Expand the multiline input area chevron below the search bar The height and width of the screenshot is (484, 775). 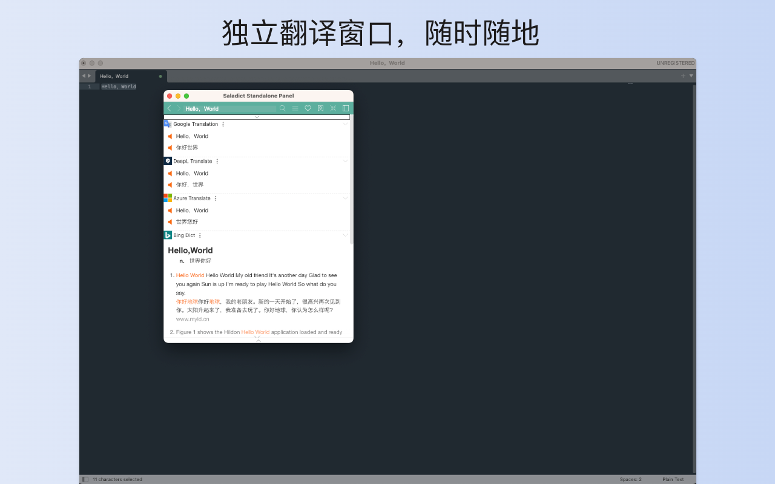click(257, 117)
